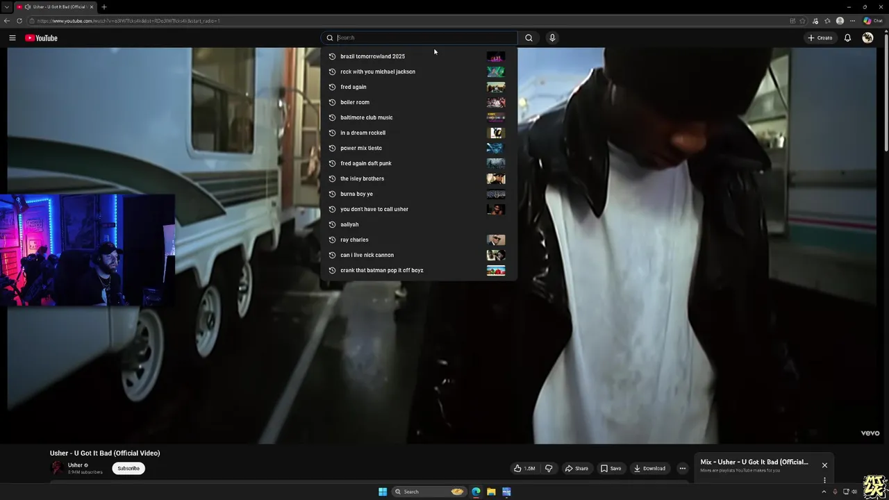Close the Mix playlist panel
Screen dimensions: 889x500
tap(824, 465)
